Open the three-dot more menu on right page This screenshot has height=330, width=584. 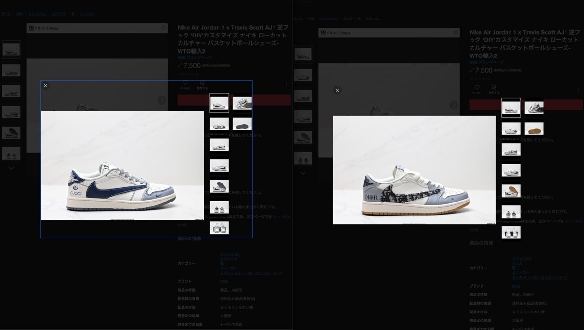[x=578, y=89]
